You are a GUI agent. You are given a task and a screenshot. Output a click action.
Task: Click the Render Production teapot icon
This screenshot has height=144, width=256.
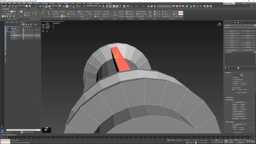155,6
